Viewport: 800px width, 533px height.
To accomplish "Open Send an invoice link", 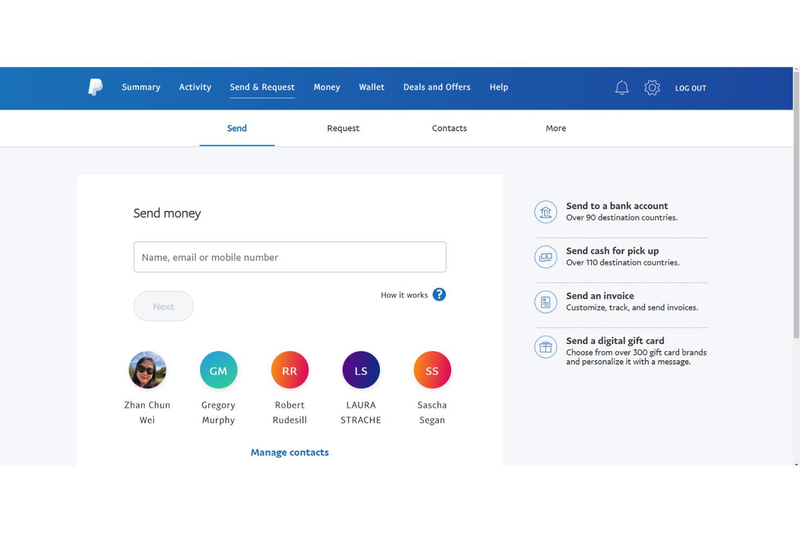I will [x=600, y=296].
